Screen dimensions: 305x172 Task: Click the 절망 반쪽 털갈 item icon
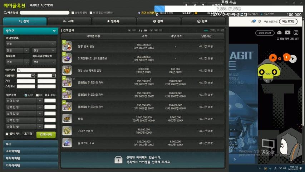[67, 46]
